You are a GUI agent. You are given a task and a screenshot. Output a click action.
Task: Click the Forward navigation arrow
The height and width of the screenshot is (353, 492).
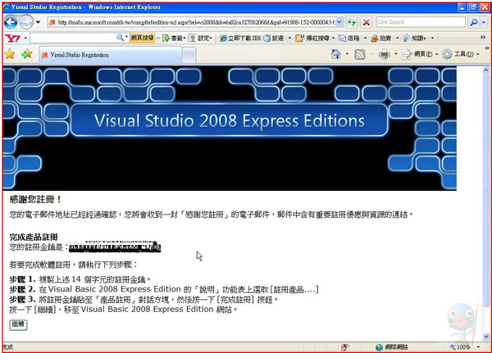tap(26, 22)
